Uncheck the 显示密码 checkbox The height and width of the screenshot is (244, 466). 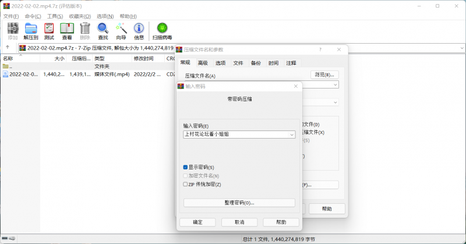click(185, 168)
